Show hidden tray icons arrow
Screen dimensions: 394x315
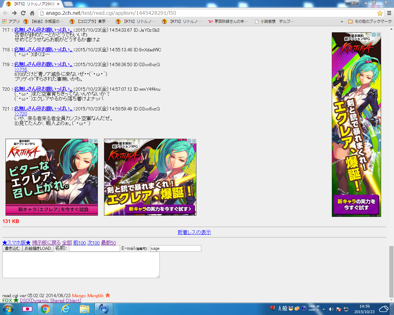coord(324,309)
